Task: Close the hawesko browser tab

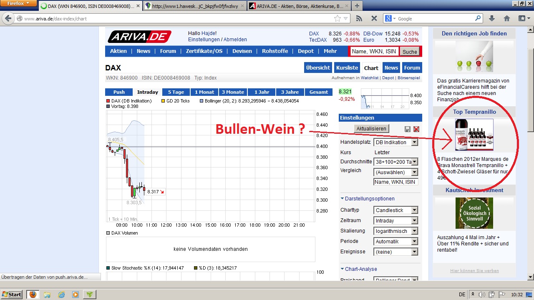Action: pos(243,6)
